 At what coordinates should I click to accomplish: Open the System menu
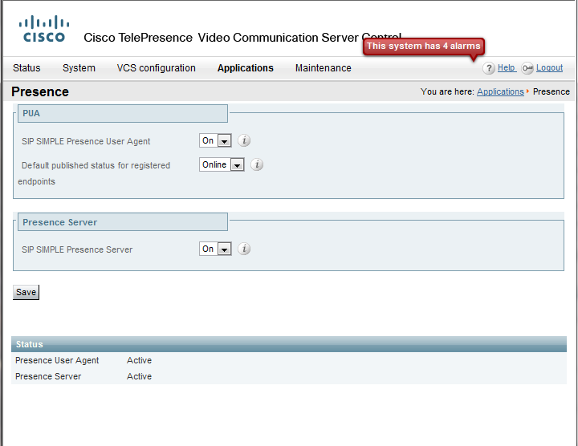coord(79,68)
